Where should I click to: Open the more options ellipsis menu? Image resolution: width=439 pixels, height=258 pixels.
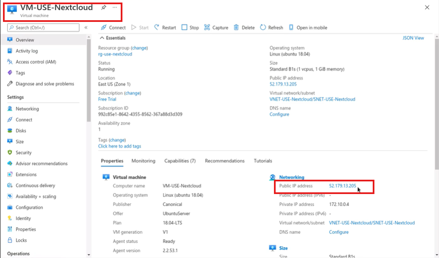coord(115,8)
